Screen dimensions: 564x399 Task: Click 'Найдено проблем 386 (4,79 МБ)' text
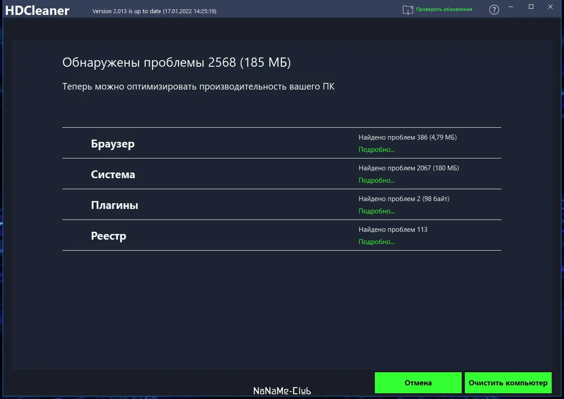(408, 137)
